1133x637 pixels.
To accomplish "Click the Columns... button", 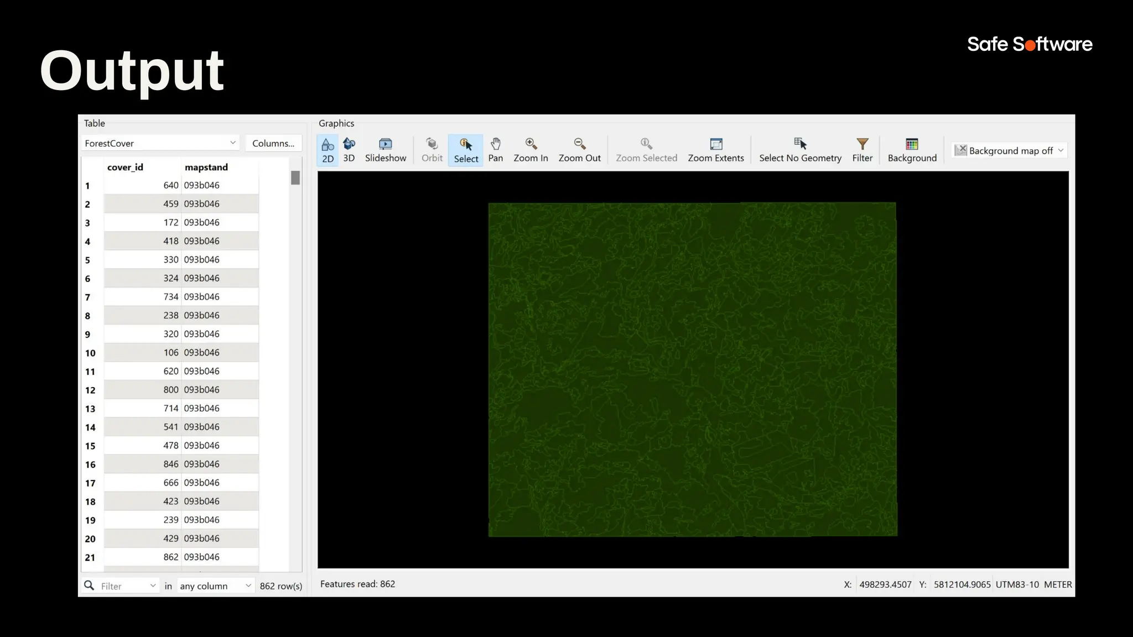I will click(x=273, y=143).
